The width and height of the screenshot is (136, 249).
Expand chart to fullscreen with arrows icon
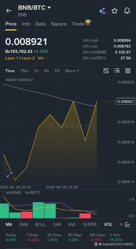(x=10, y=174)
